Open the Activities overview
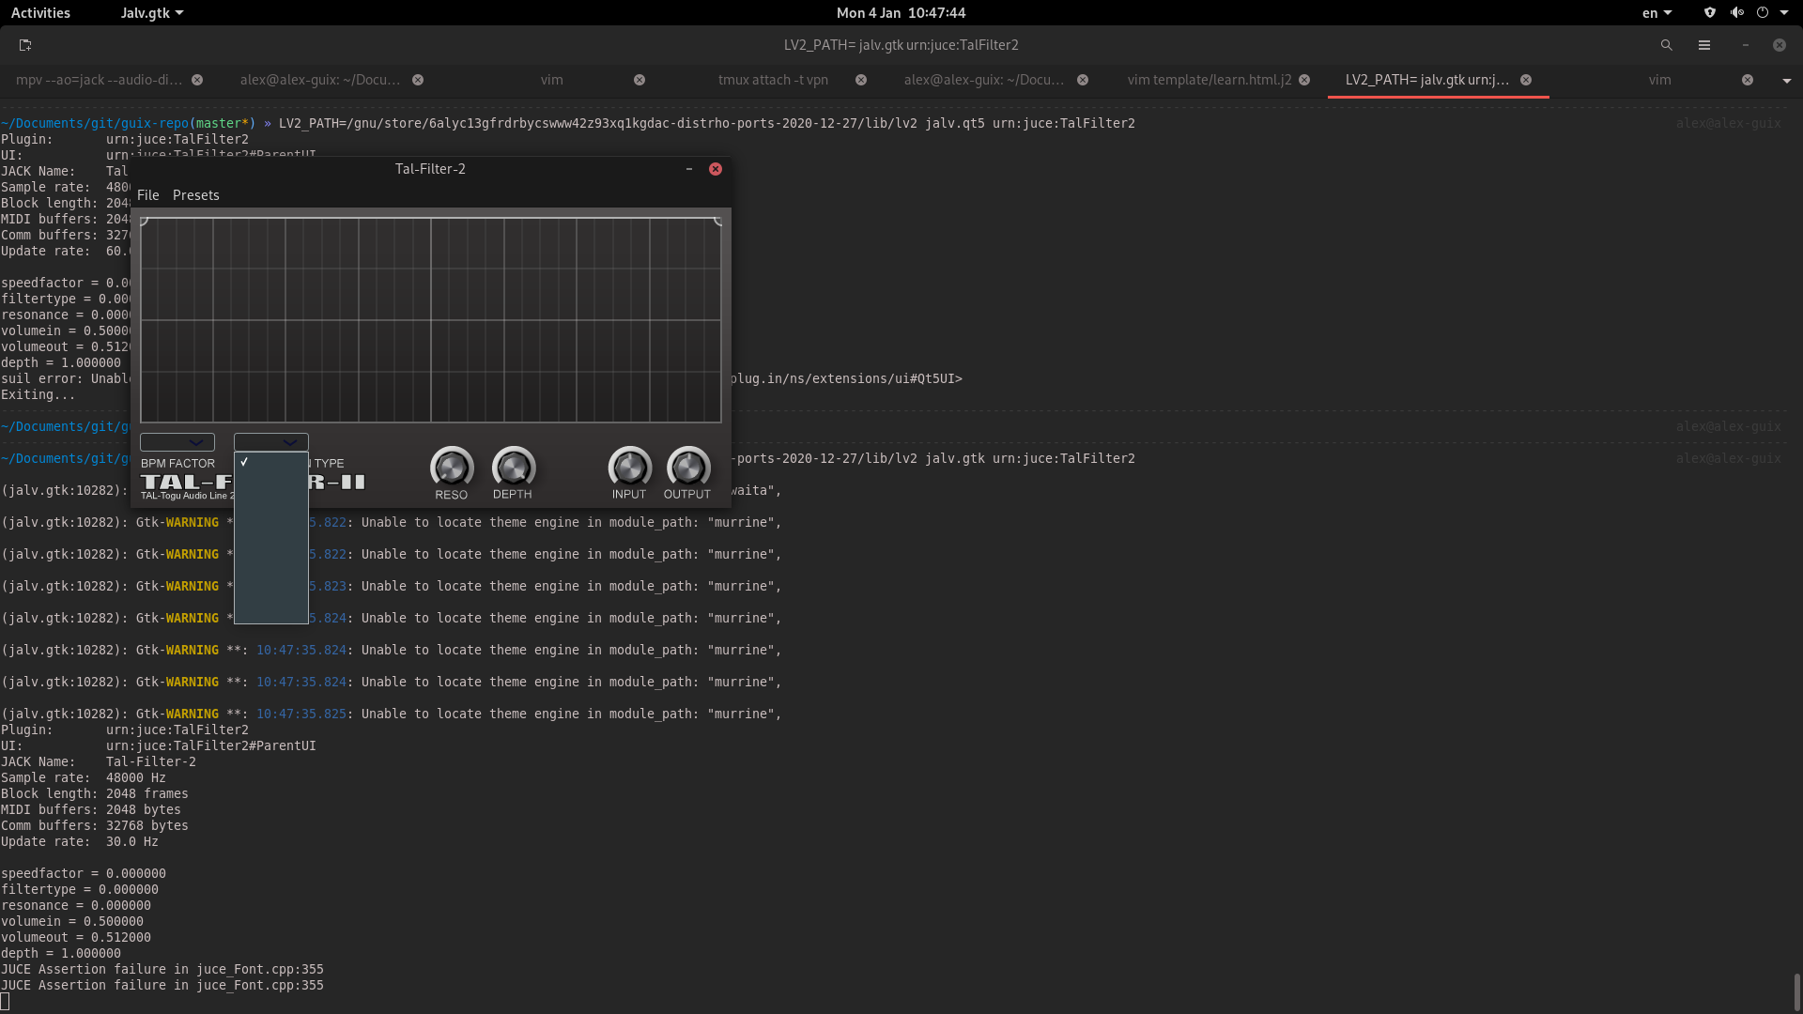The height and width of the screenshot is (1014, 1803). [x=40, y=12]
